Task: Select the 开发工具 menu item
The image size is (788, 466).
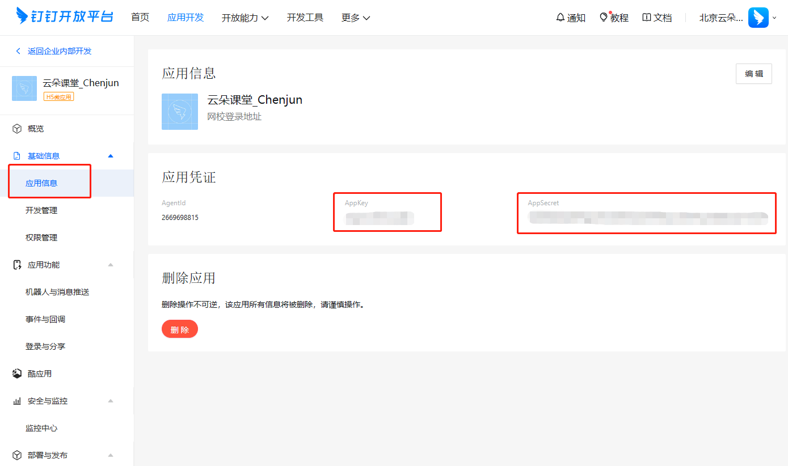Action: click(x=305, y=18)
